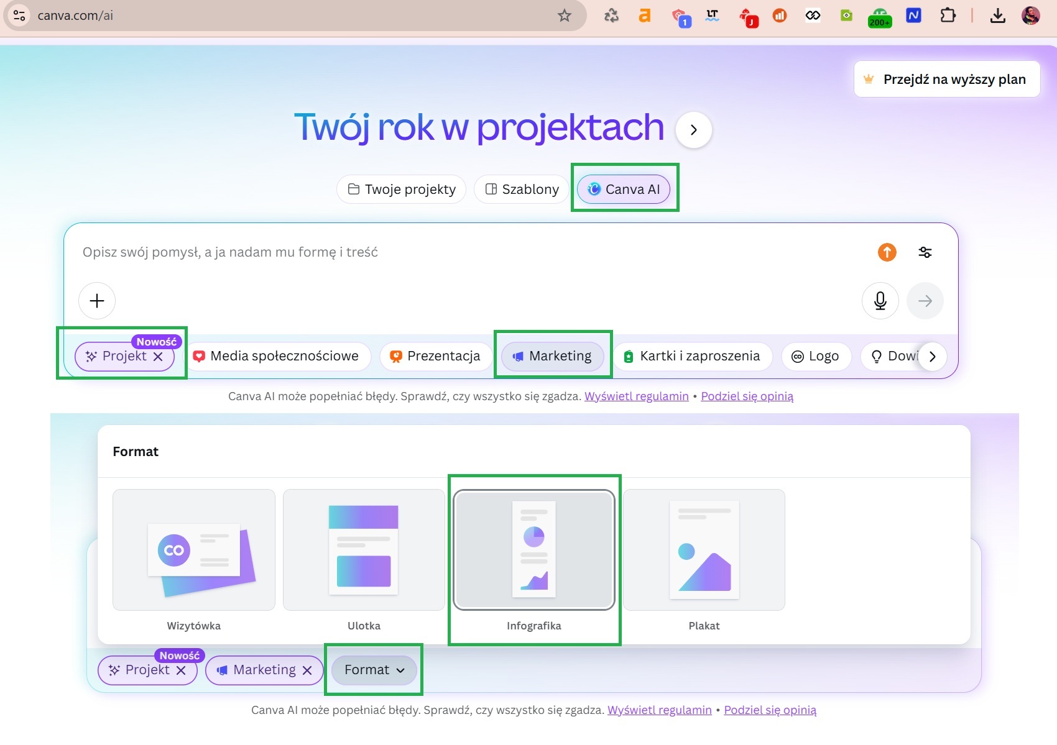The height and width of the screenshot is (745, 1057).
Task: Click Podziel się opinią feedback link
Action: click(x=747, y=396)
